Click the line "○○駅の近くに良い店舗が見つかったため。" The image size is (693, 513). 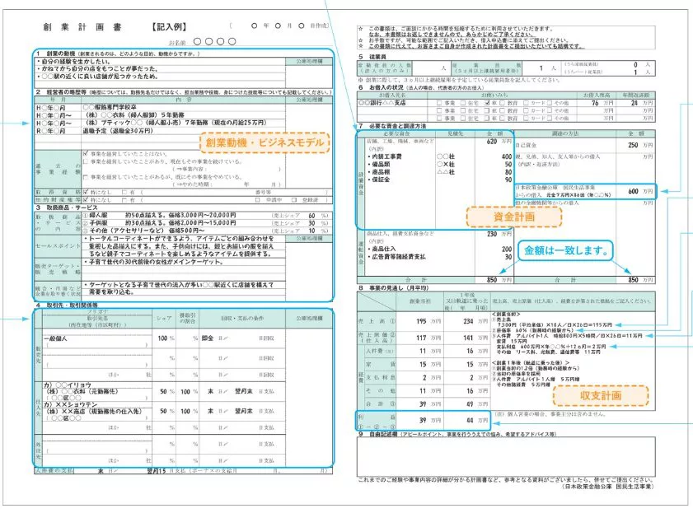click(98, 77)
